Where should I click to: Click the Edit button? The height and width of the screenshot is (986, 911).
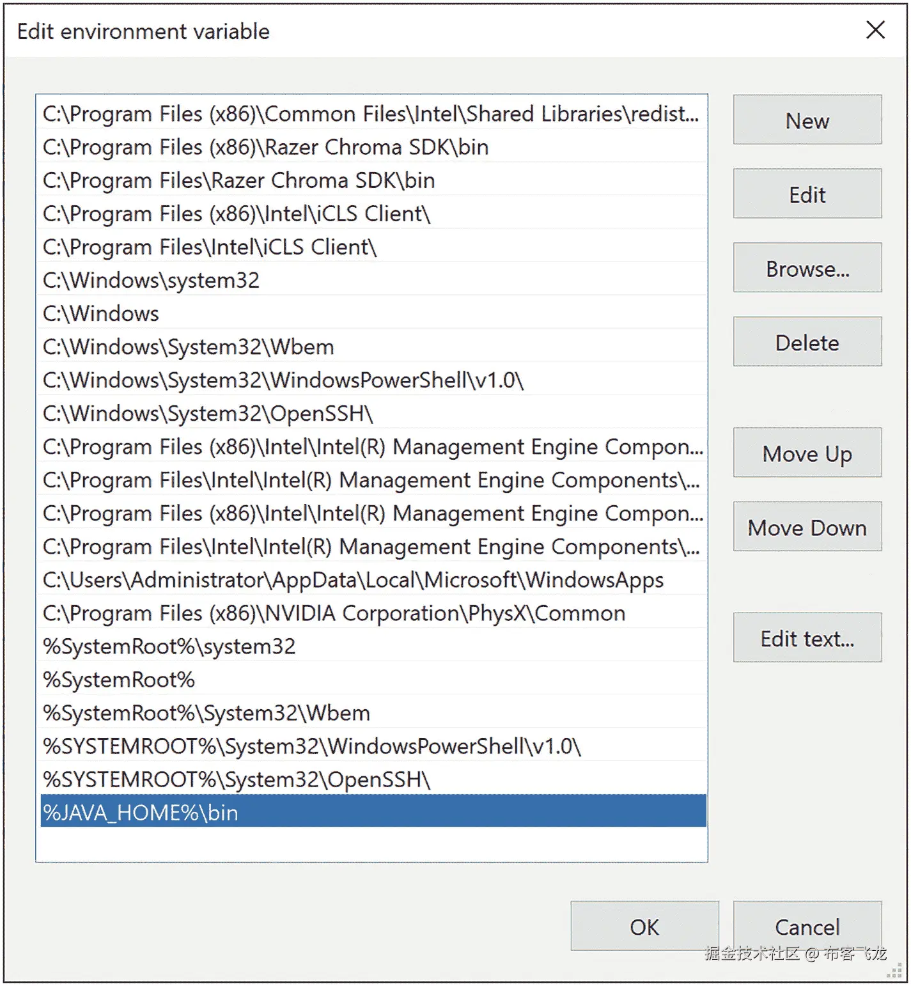pyautogui.click(x=807, y=194)
